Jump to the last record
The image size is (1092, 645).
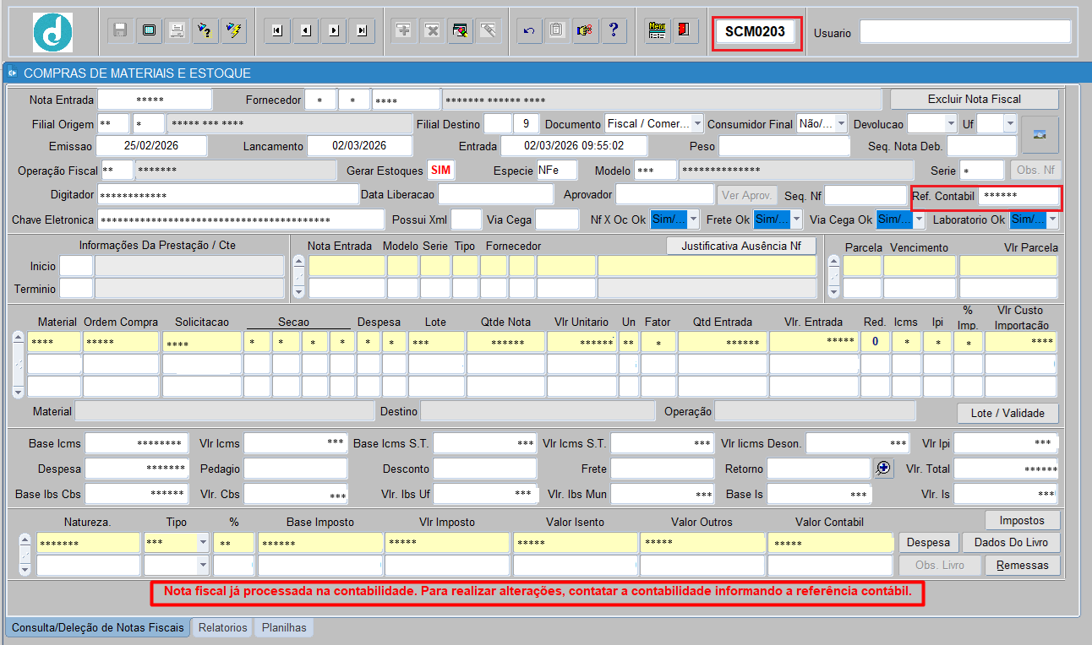coord(363,30)
